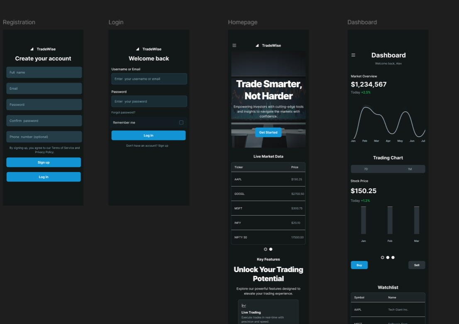Select the last pagination dot under Trading Chart
The image size is (459, 324).
tap(393, 258)
